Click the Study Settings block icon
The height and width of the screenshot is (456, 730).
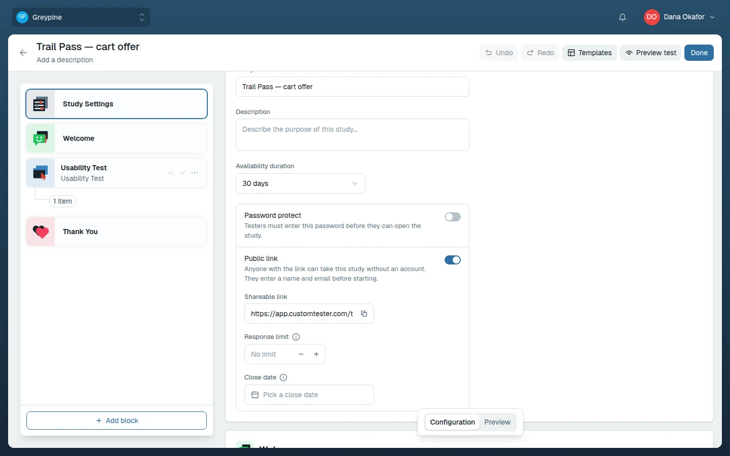click(x=41, y=104)
